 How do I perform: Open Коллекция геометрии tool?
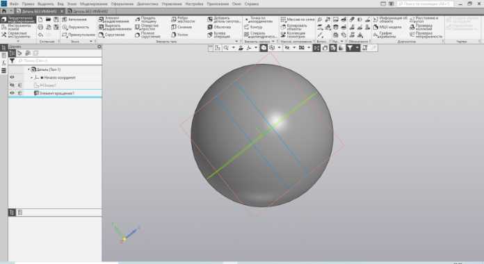tap(293, 35)
